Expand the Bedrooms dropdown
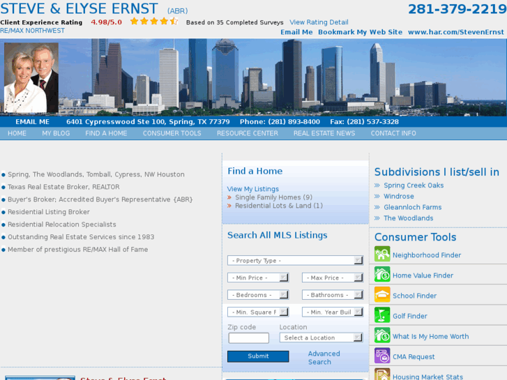Image resolution: width=507 pixels, height=380 pixels. (258, 295)
